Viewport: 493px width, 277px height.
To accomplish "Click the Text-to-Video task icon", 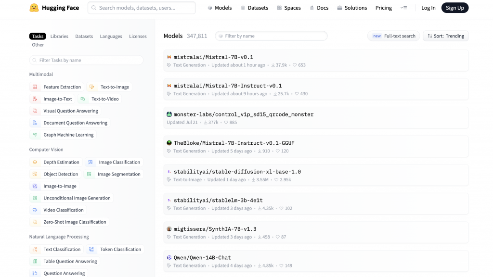I will click(x=83, y=99).
